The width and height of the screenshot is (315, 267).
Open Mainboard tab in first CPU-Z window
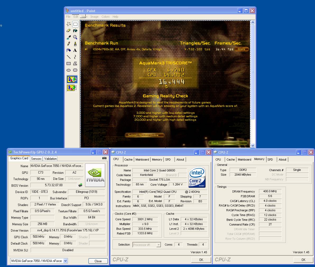tap(142, 160)
